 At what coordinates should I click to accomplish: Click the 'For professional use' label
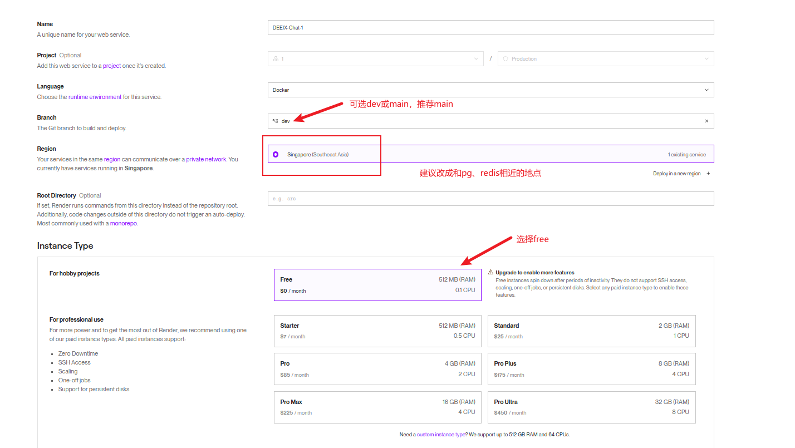click(76, 319)
